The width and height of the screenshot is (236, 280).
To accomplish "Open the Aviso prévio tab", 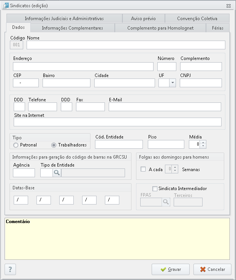I will point(143,19).
